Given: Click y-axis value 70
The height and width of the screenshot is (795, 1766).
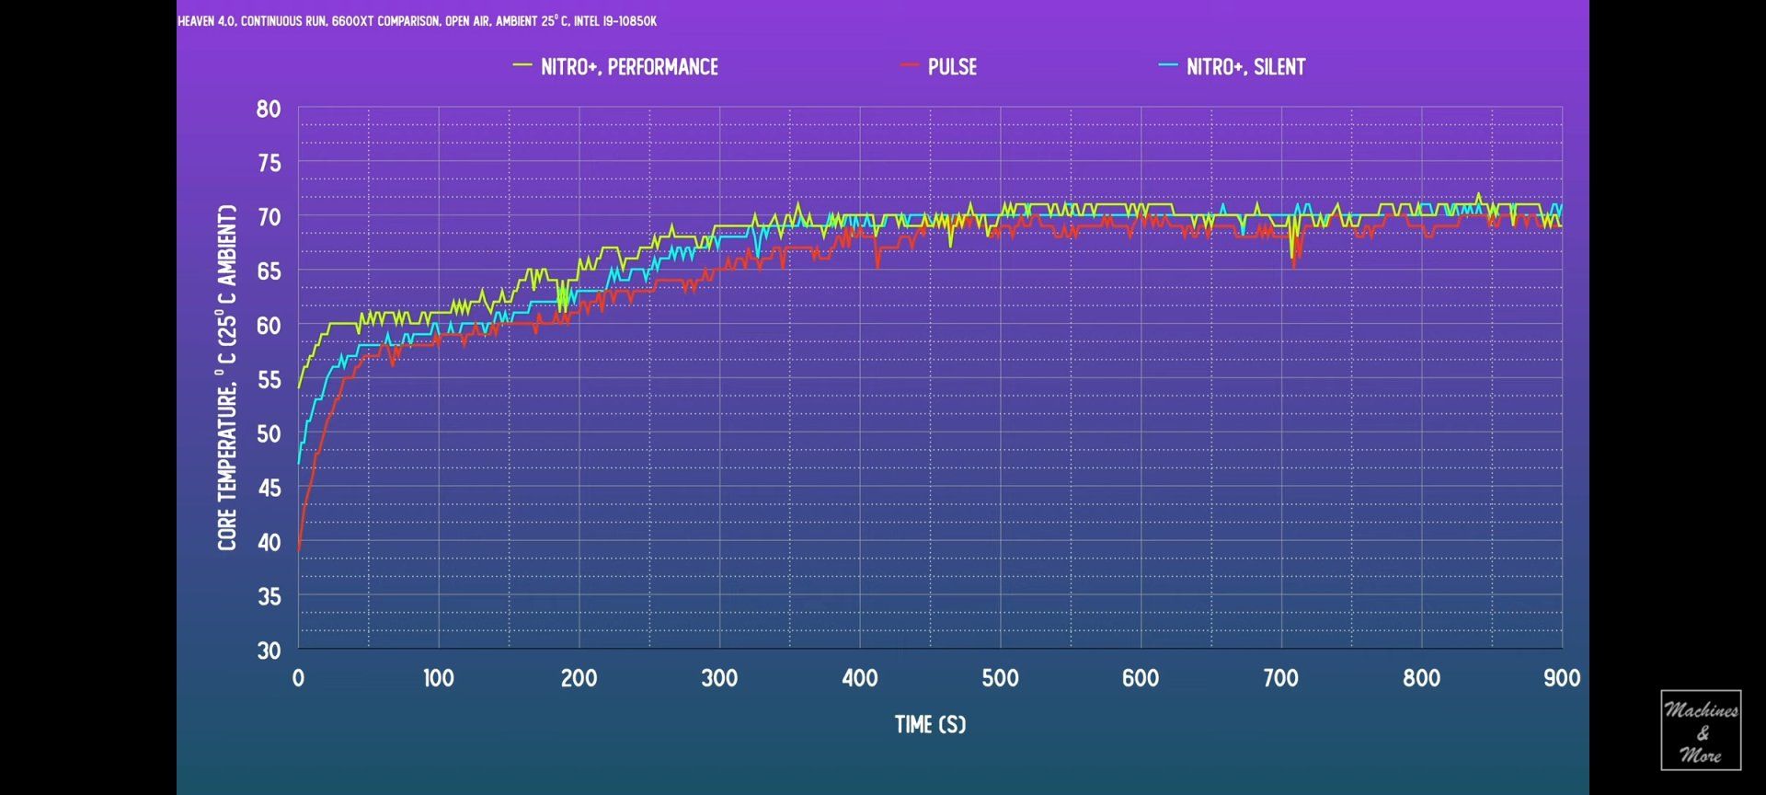Looking at the screenshot, I should point(269,217).
